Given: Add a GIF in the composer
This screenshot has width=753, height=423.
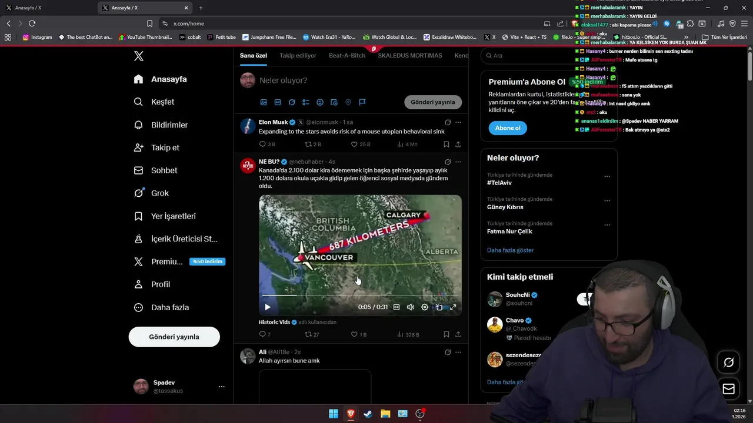Looking at the screenshot, I should (278, 102).
